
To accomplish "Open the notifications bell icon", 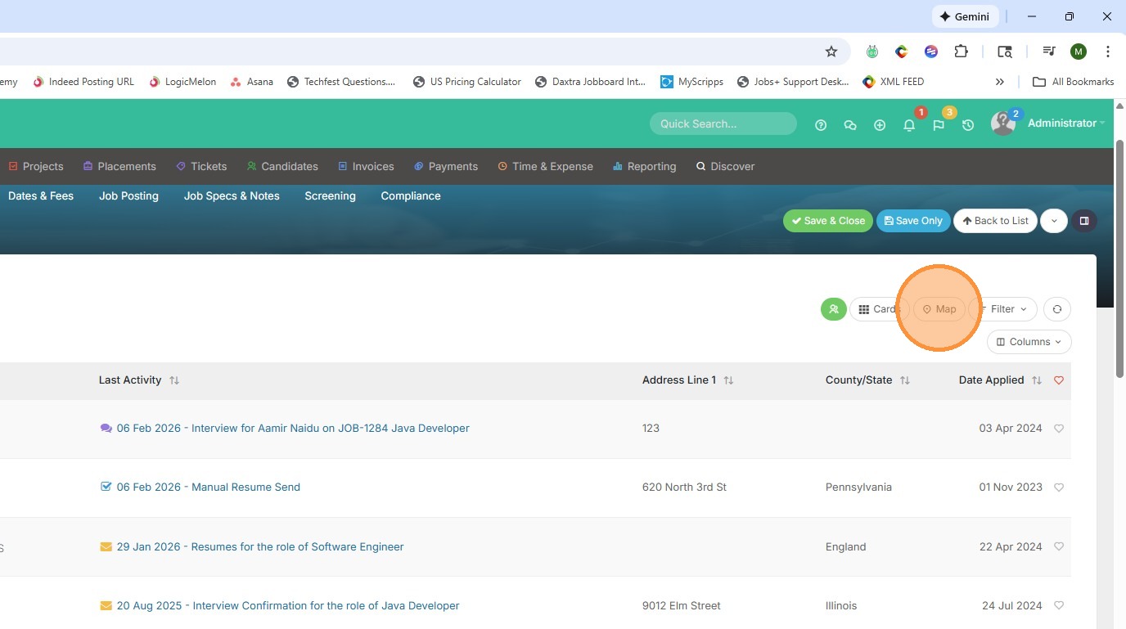I will 909,125.
